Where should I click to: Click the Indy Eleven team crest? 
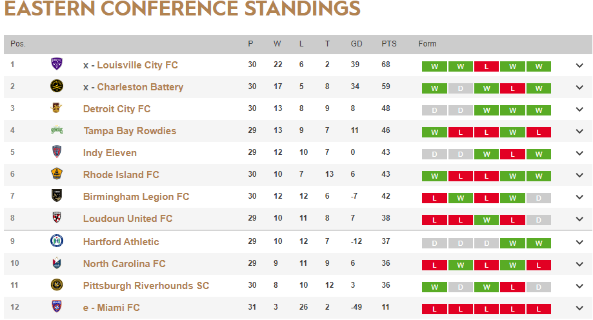57,152
